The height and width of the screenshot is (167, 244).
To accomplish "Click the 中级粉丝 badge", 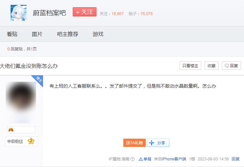I will click(15, 142).
